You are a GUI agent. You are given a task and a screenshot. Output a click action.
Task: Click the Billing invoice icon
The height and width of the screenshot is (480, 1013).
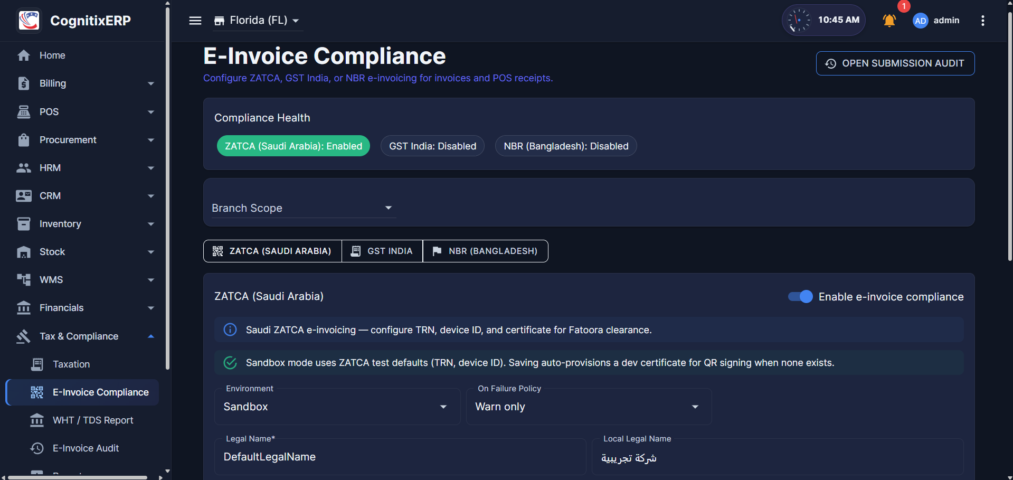pyautogui.click(x=24, y=83)
